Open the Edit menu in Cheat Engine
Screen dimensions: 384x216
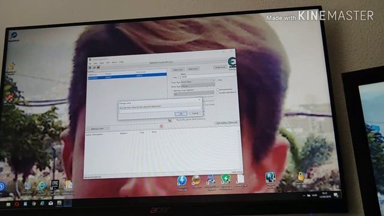[95, 63]
